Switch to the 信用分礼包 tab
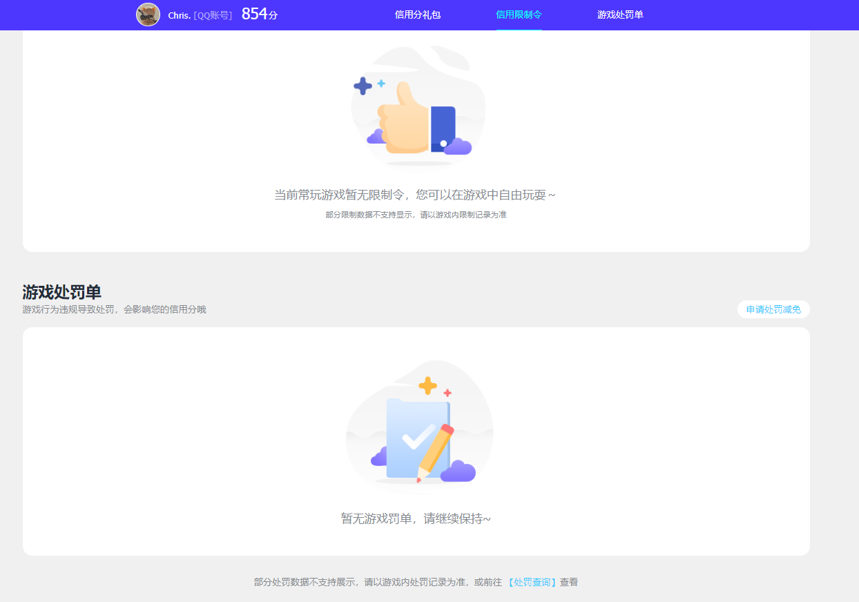859x602 pixels. coord(418,14)
